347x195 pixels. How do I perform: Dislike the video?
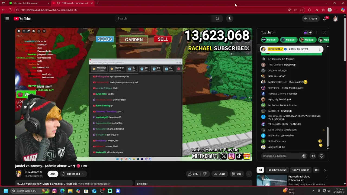[205, 174]
